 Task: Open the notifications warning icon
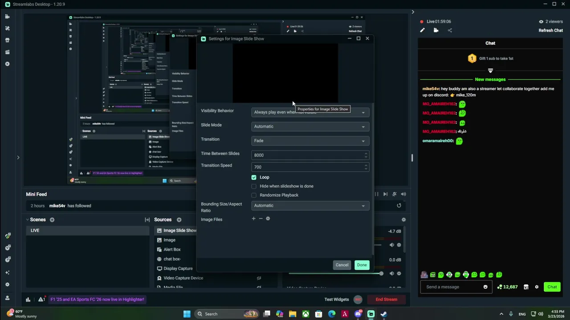(x=41, y=300)
